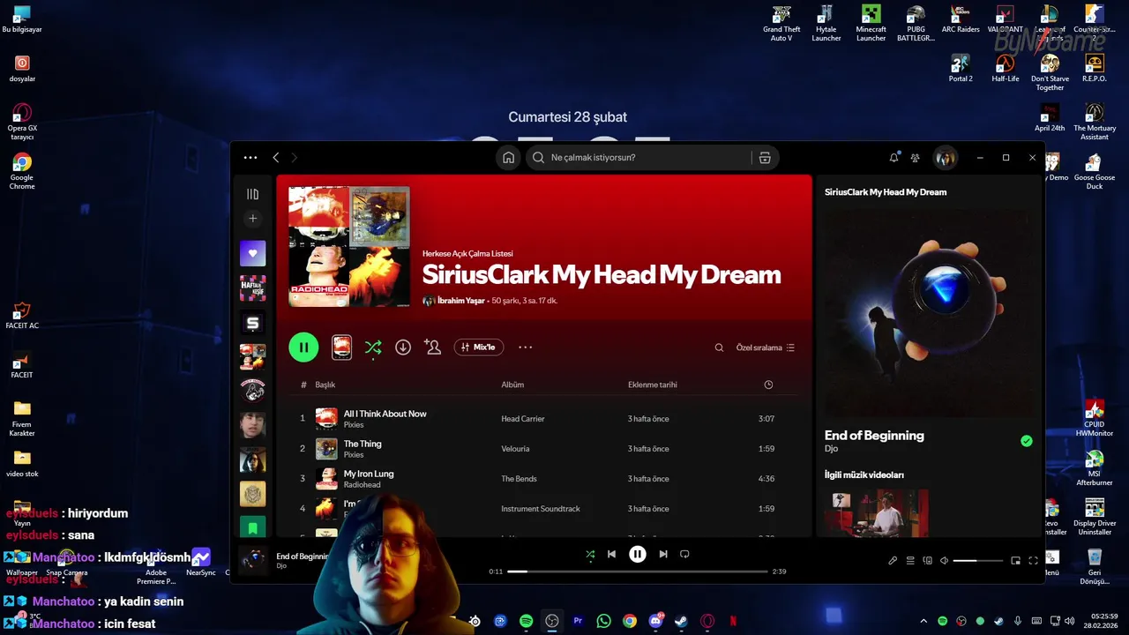
Task: Open Instrument Soundtrack album link
Action: [541, 509]
